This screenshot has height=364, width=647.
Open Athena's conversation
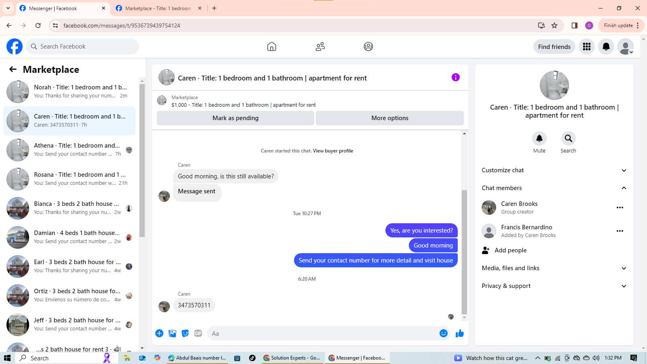click(x=70, y=150)
